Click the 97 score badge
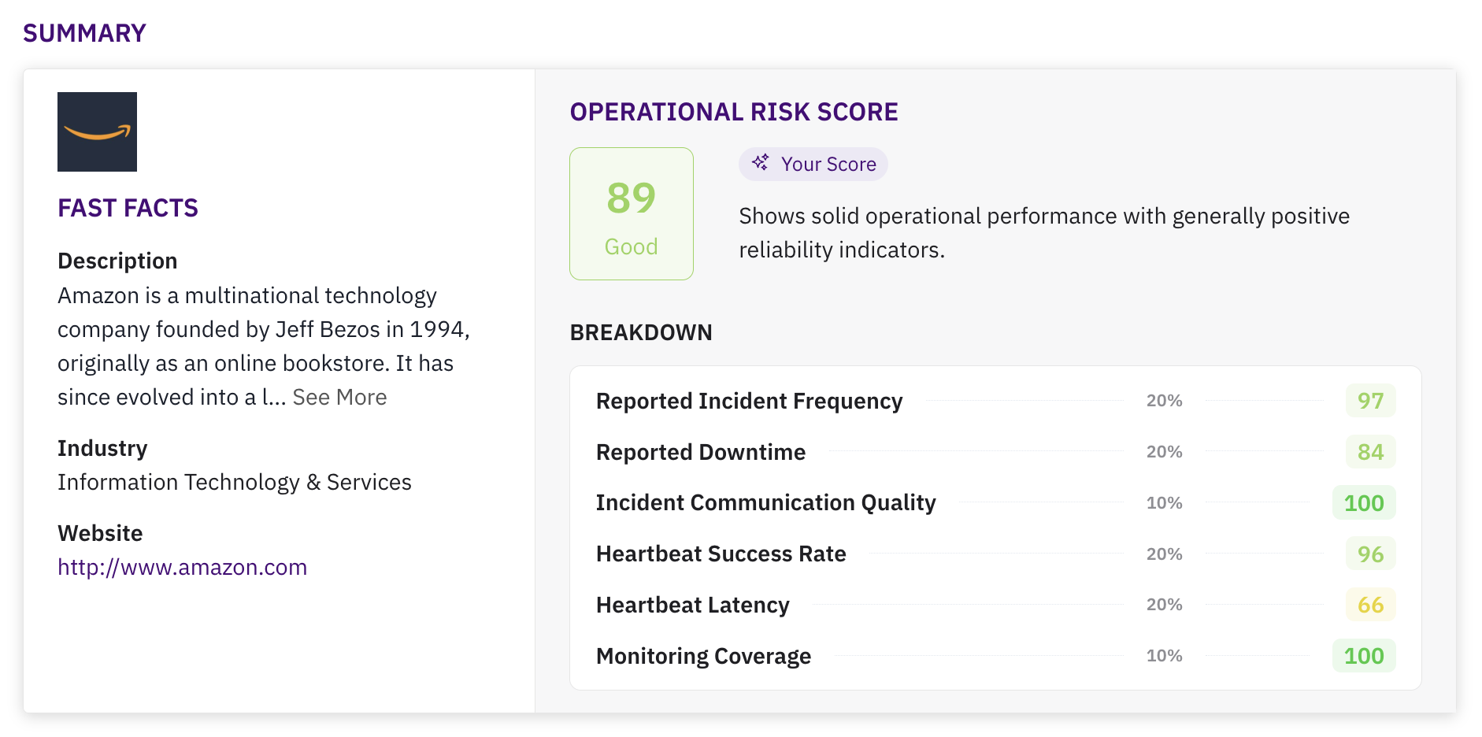 1370,401
